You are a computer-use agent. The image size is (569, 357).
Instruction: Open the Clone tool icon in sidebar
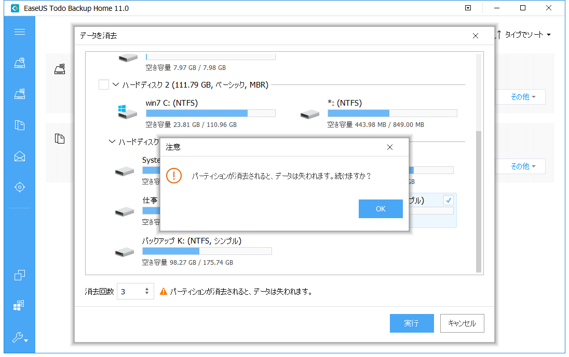click(20, 275)
